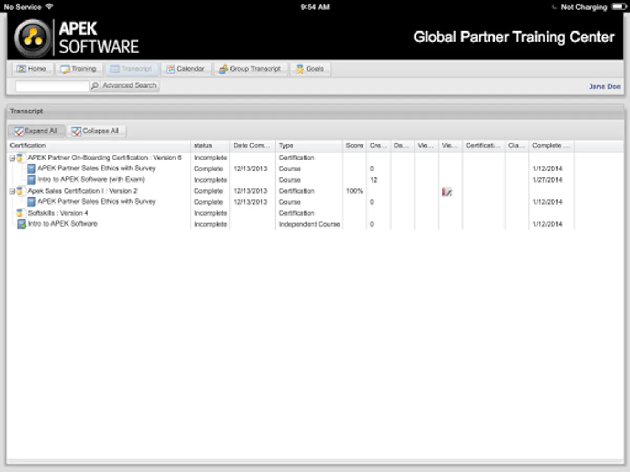The width and height of the screenshot is (630, 472).
Task: Sort by Complete By column header
Action: 551,146
